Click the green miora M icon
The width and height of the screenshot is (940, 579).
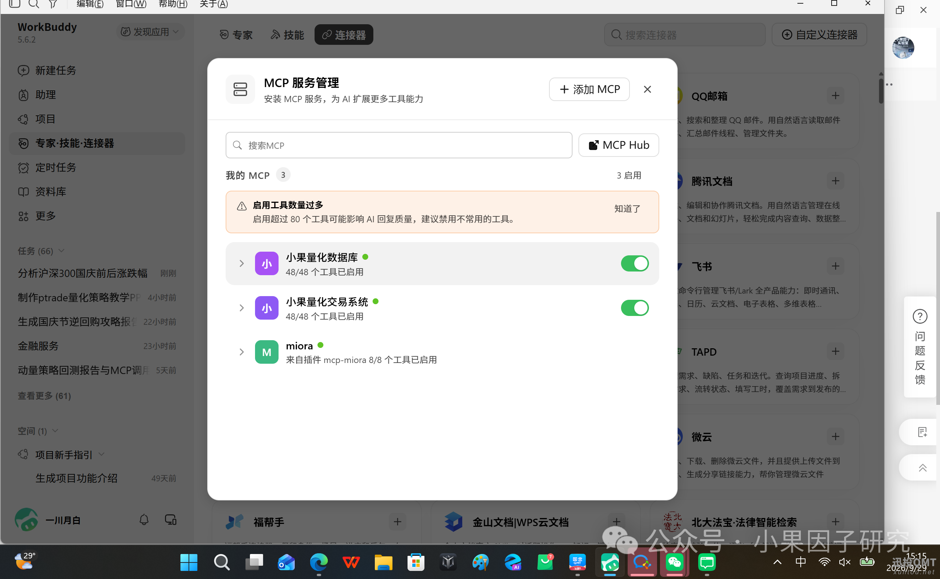click(266, 352)
